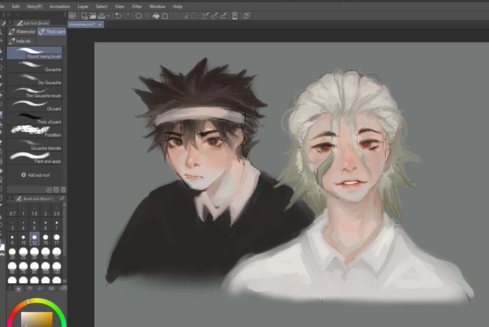Click Add sub tool
The width and height of the screenshot is (489, 327).
coord(35,175)
